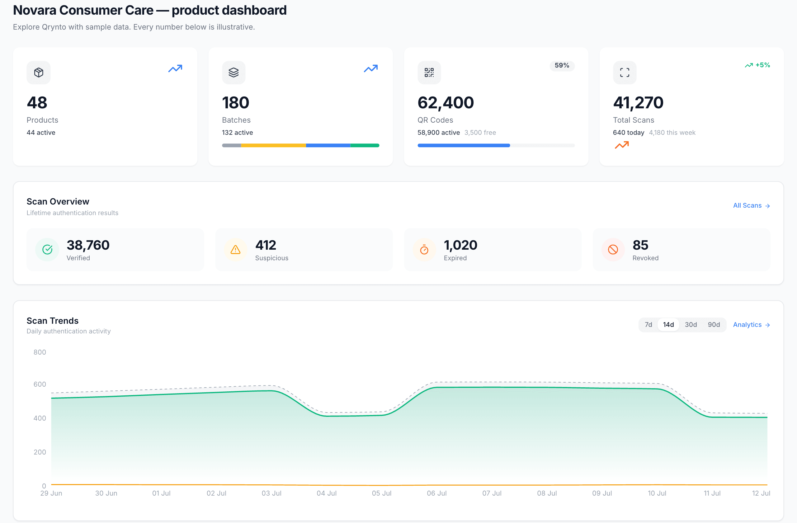This screenshot has height=523, width=797.
Task: Click the 41,270 Total Scans value
Action: coord(638,102)
